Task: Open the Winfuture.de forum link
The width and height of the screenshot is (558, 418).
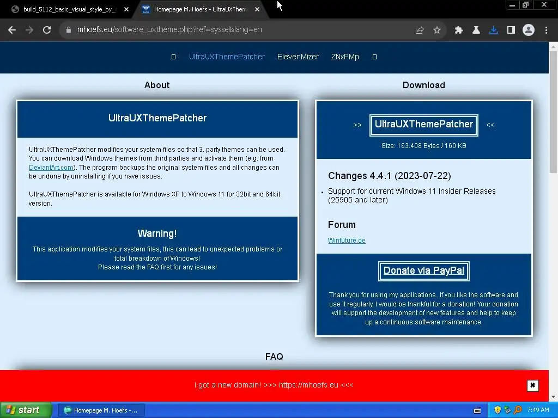Action: tap(347, 240)
